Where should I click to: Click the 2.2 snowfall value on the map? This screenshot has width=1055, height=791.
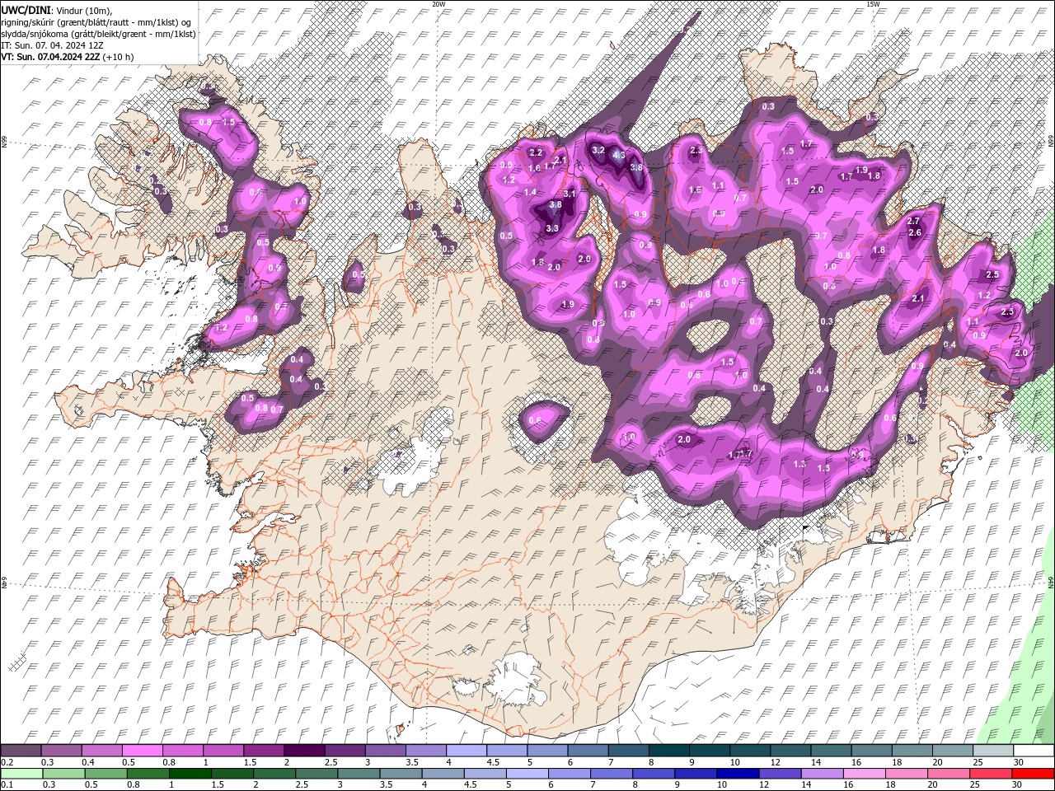pos(536,152)
